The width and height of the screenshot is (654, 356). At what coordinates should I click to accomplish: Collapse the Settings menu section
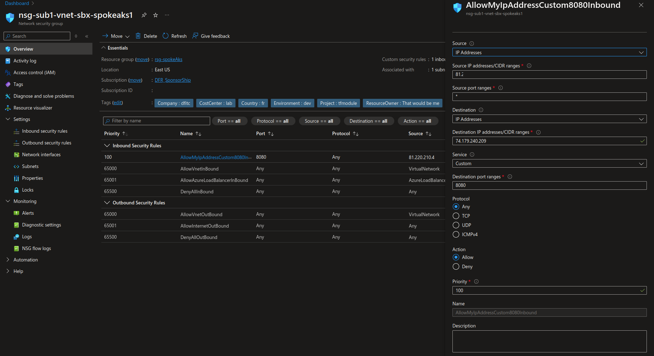tap(8, 119)
